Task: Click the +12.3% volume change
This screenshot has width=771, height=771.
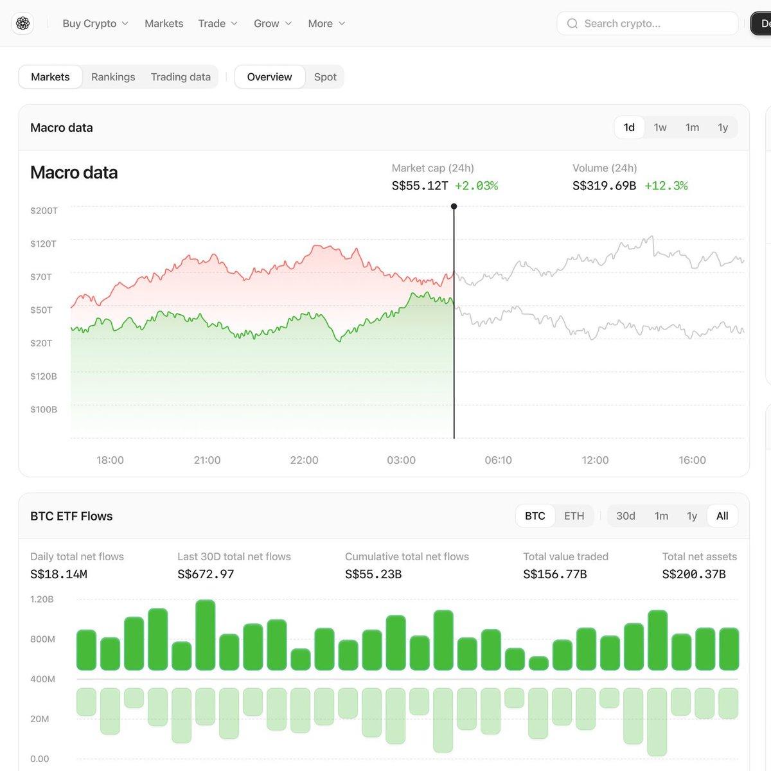Action: (666, 186)
